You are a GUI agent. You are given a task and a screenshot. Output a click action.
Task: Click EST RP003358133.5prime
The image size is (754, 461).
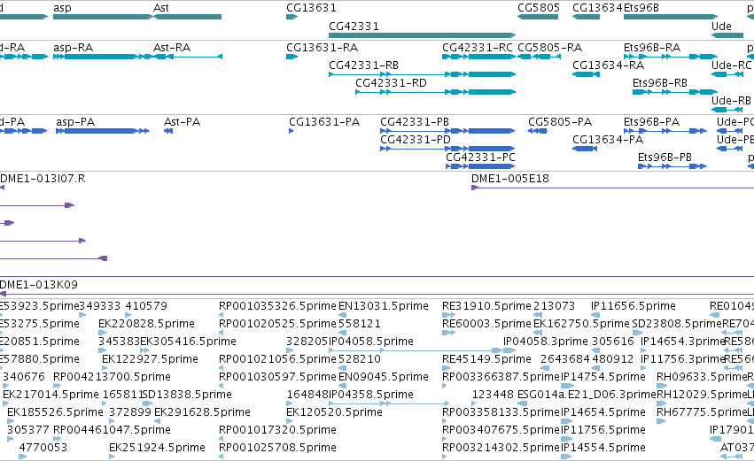point(445,421)
